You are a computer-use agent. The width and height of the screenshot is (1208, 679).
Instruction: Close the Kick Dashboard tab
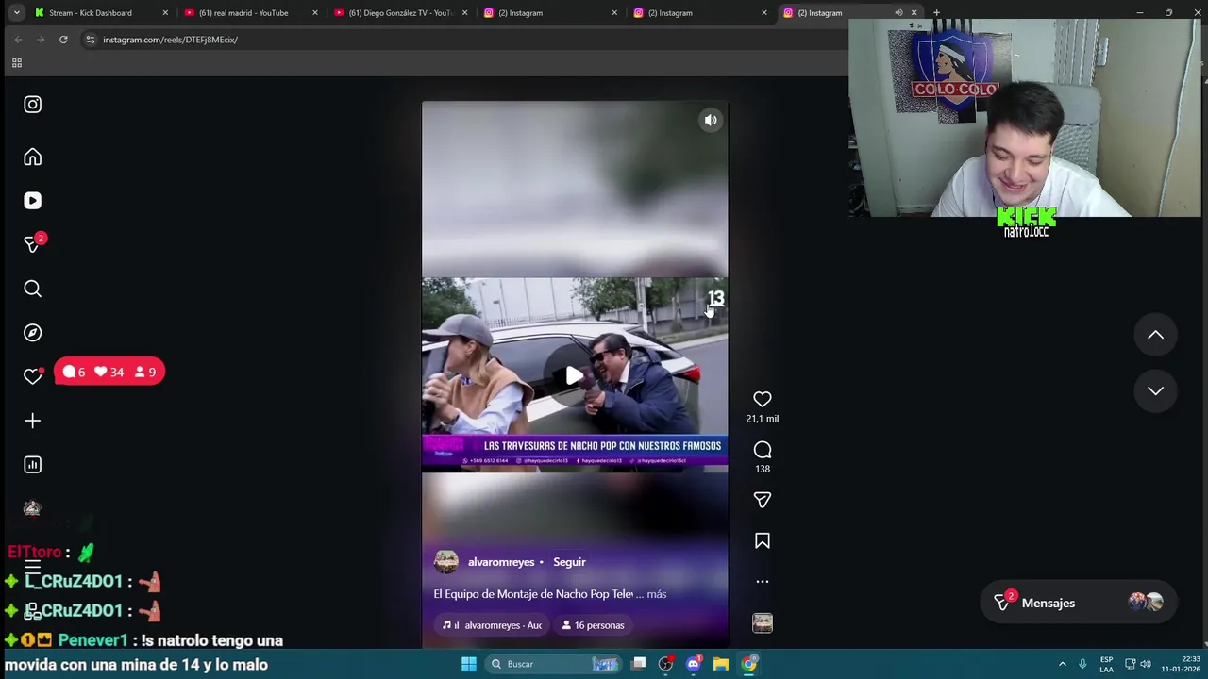pos(165,13)
